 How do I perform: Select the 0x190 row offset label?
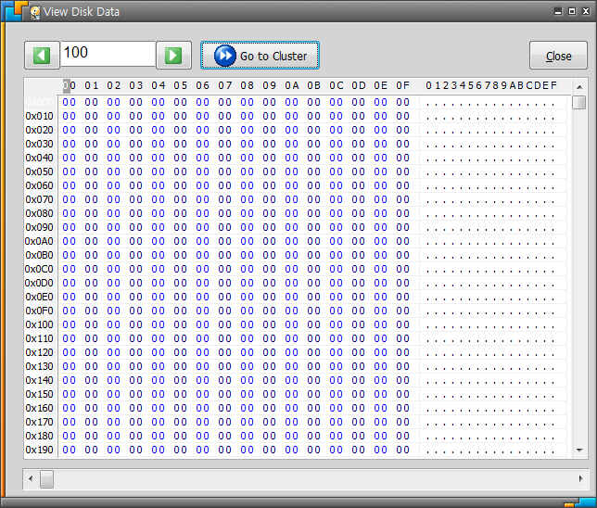point(40,450)
